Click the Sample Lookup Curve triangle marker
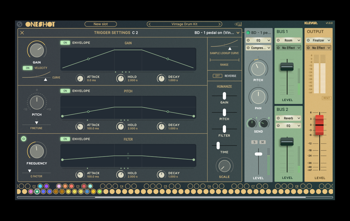The height and width of the screenshot is (221, 350). click(x=230, y=48)
